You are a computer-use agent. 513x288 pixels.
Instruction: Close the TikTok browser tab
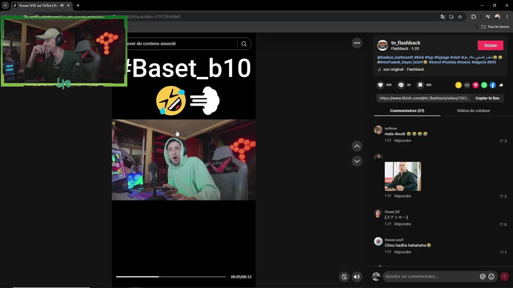(68, 5)
